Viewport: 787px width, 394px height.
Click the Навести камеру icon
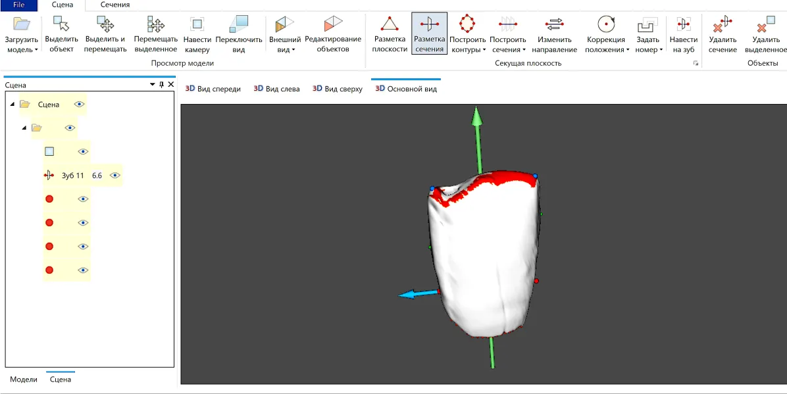click(197, 24)
